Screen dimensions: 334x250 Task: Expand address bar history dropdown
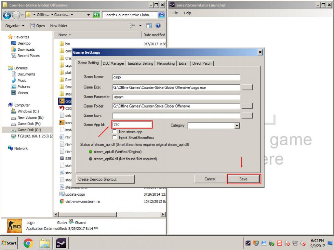point(88,15)
